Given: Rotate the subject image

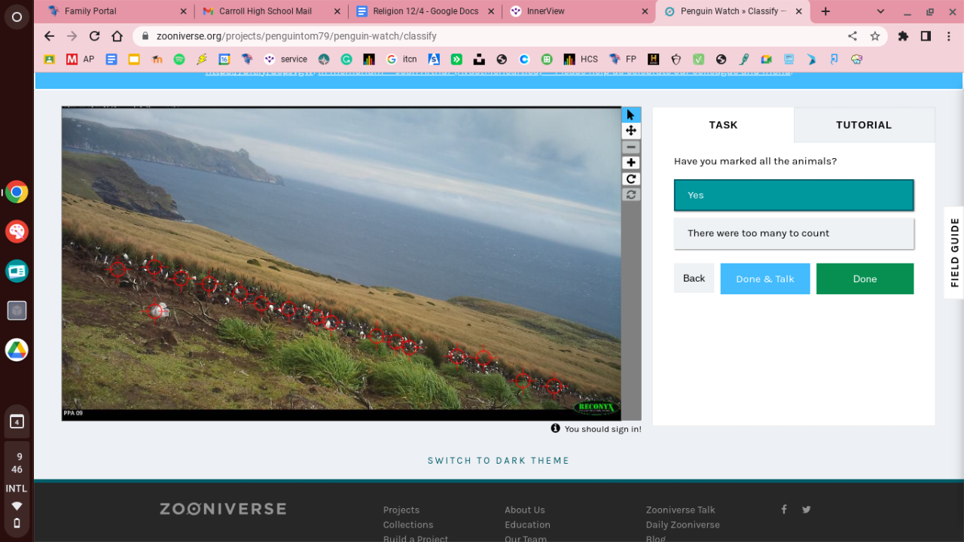Looking at the screenshot, I should tap(631, 179).
